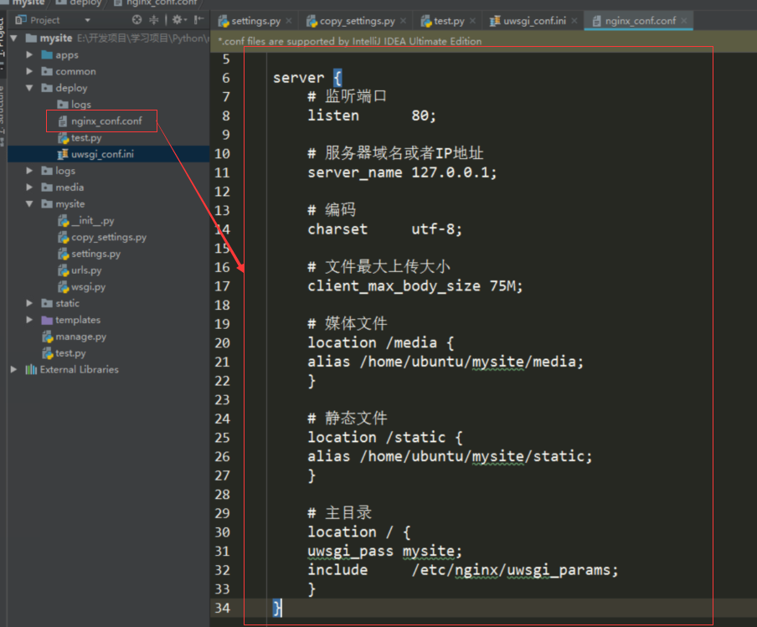Select copy_settings.py in the project tree

pyautogui.click(x=109, y=237)
